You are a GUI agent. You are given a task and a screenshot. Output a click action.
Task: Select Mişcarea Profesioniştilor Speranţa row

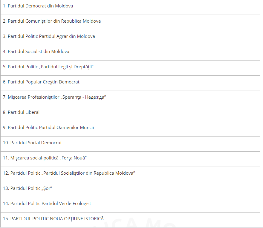(x=130, y=99)
